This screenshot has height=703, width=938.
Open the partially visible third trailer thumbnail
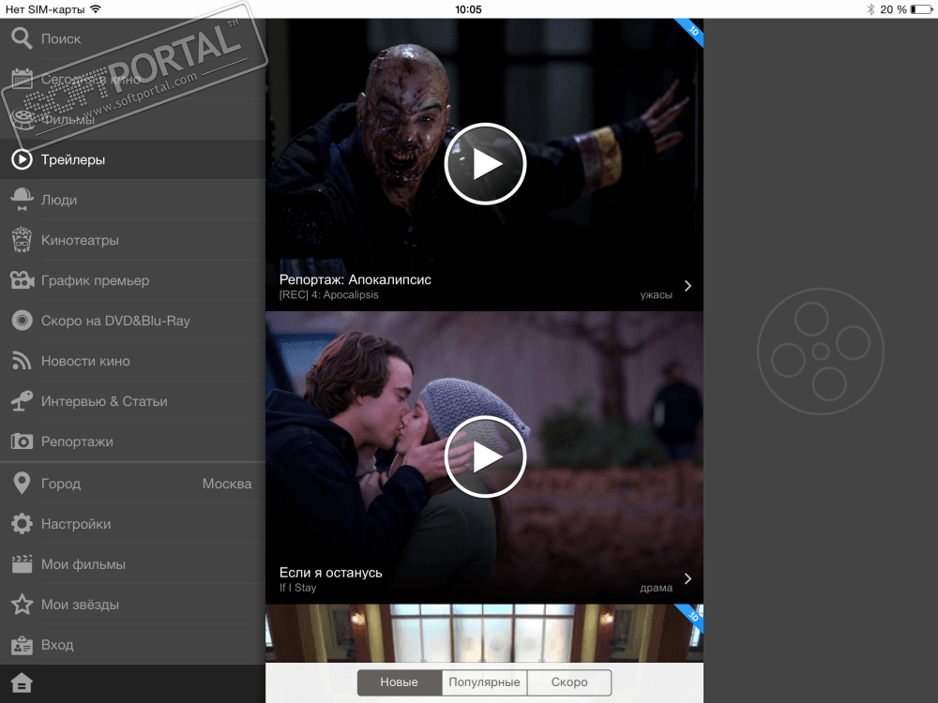coord(485,633)
